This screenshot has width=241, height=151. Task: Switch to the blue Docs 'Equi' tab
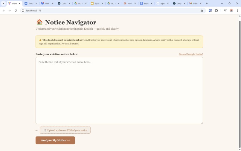146,3
